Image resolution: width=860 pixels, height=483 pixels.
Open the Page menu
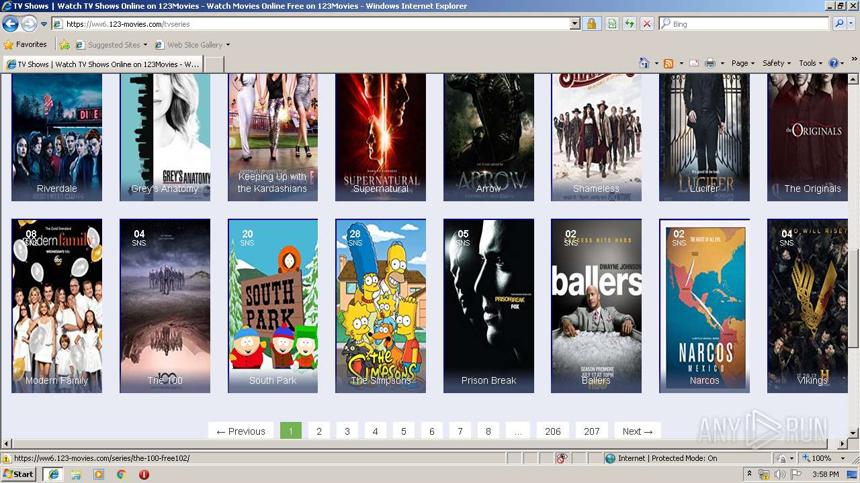tap(742, 63)
